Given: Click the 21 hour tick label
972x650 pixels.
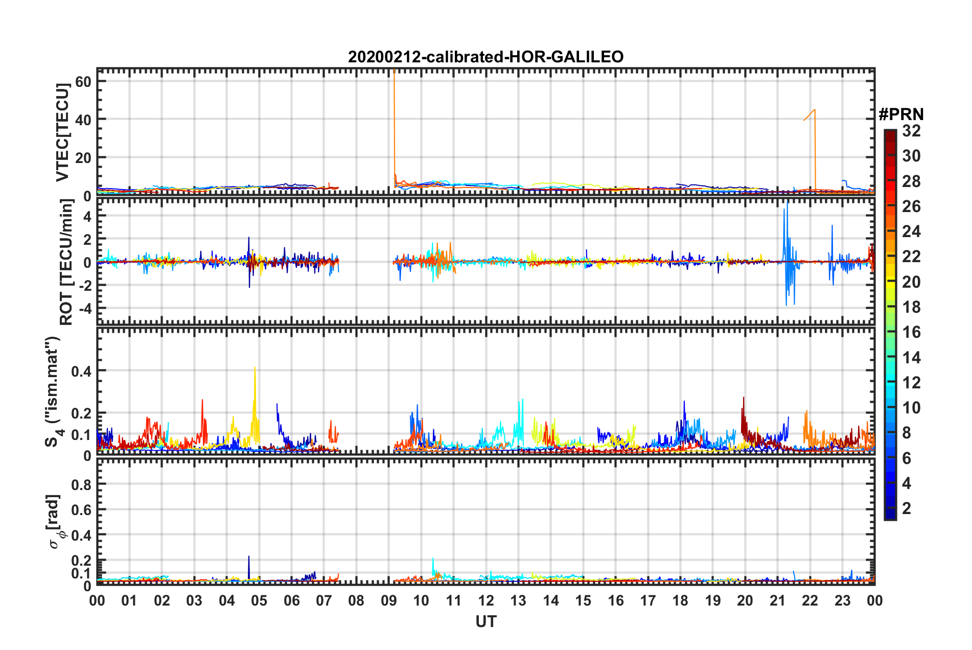Looking at the screenshot, I should [778, 600].
